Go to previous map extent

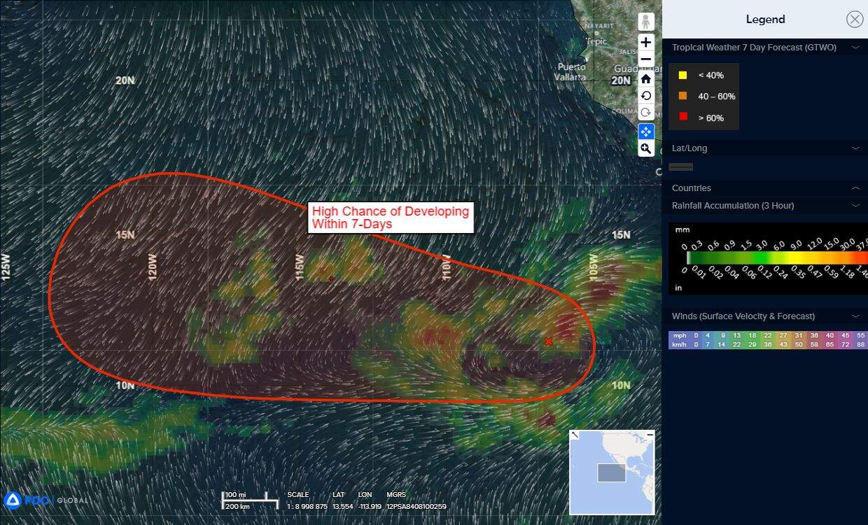point(645,96)
